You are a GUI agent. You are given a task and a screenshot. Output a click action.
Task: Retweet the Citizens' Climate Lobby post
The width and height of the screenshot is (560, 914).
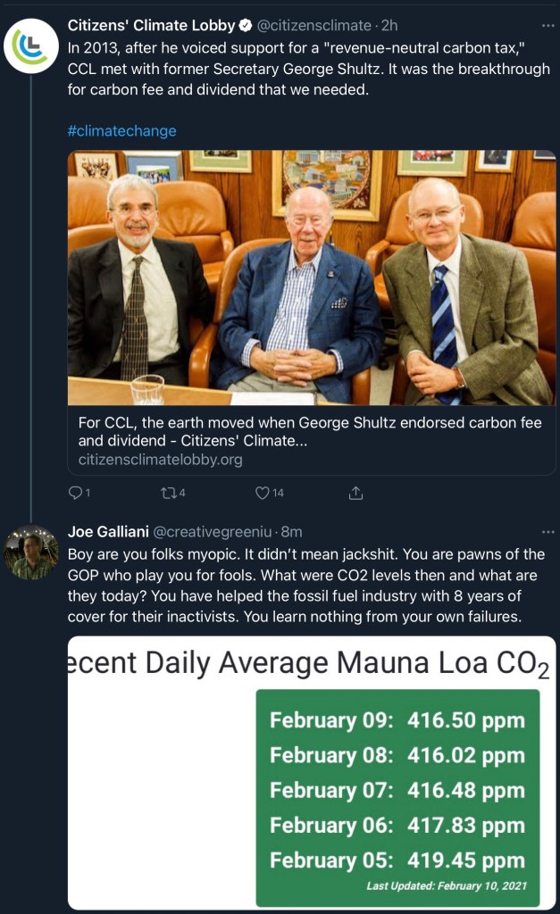click(x=166, y=492)
